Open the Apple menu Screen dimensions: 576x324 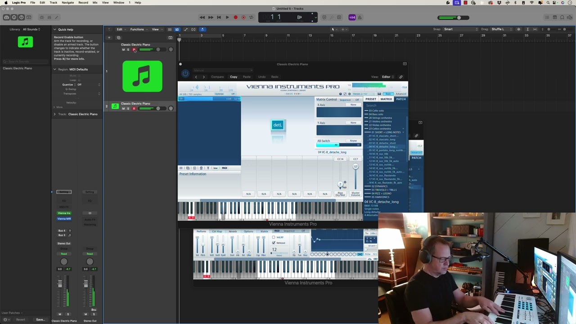6,3
